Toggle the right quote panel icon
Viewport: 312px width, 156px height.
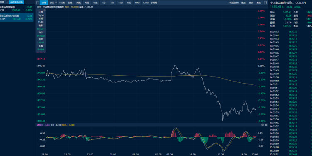click(265, 2)
